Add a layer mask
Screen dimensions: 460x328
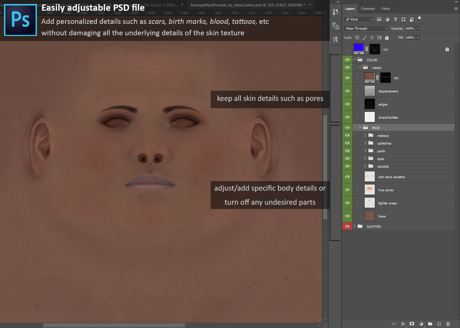click(x=412, y=324)
